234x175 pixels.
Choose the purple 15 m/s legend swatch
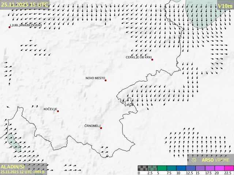pyautogui.click(x=200, y=168)
